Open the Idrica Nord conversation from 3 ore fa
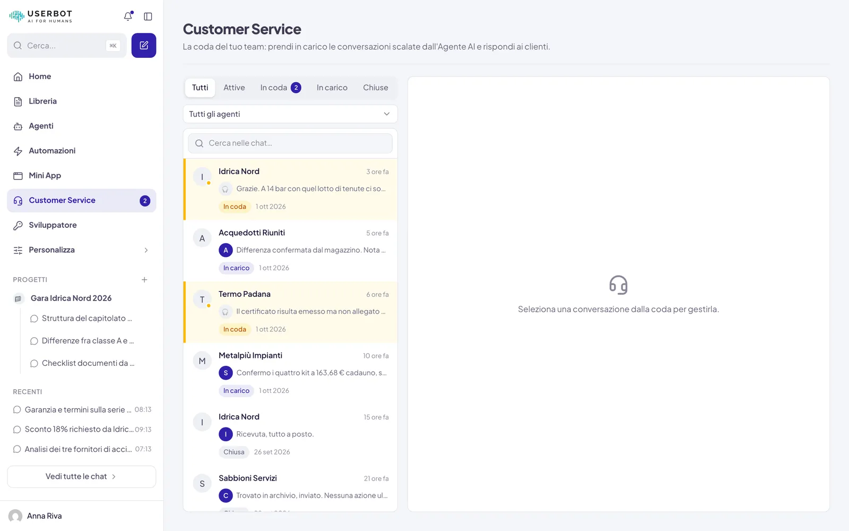 290,190
